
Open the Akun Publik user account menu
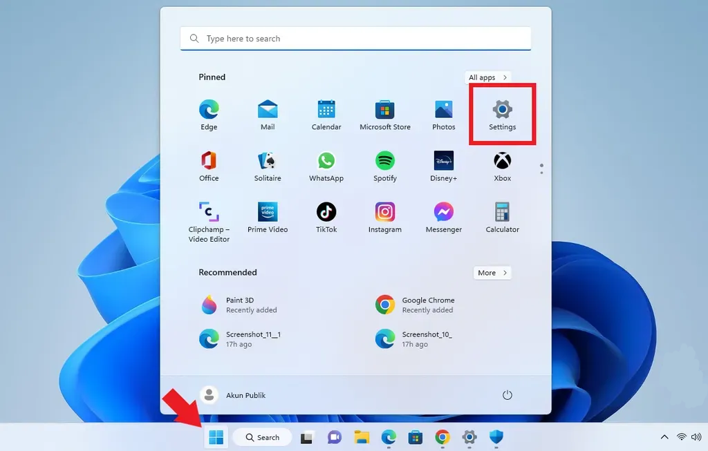233,395
